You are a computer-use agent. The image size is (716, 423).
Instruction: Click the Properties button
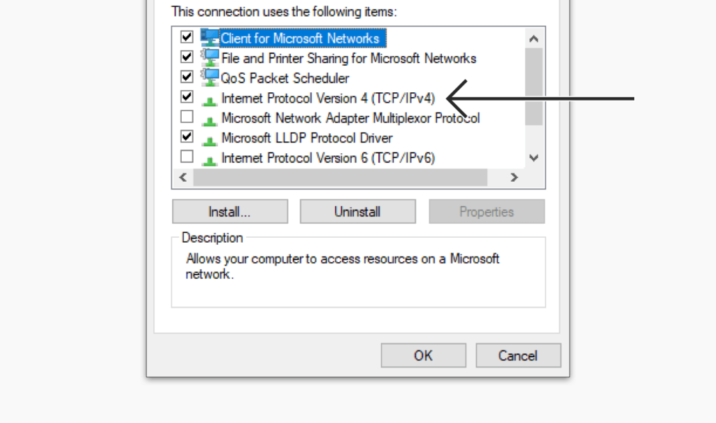[x=486, y=211]
